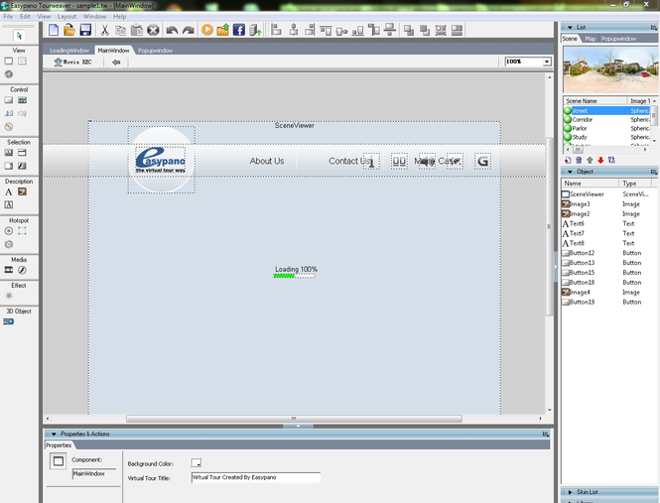Image resolution: width=660 pixels, height=503 pixels.
Task: Add a text component with the A icon
Action: tap(8, 191)
